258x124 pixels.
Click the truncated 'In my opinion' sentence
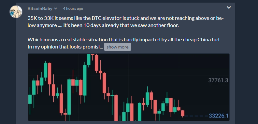65,47
